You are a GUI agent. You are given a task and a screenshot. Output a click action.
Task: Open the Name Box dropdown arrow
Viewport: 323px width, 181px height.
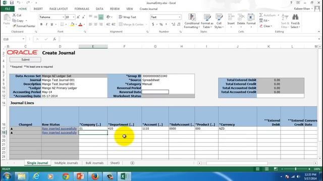click(23, 39)
